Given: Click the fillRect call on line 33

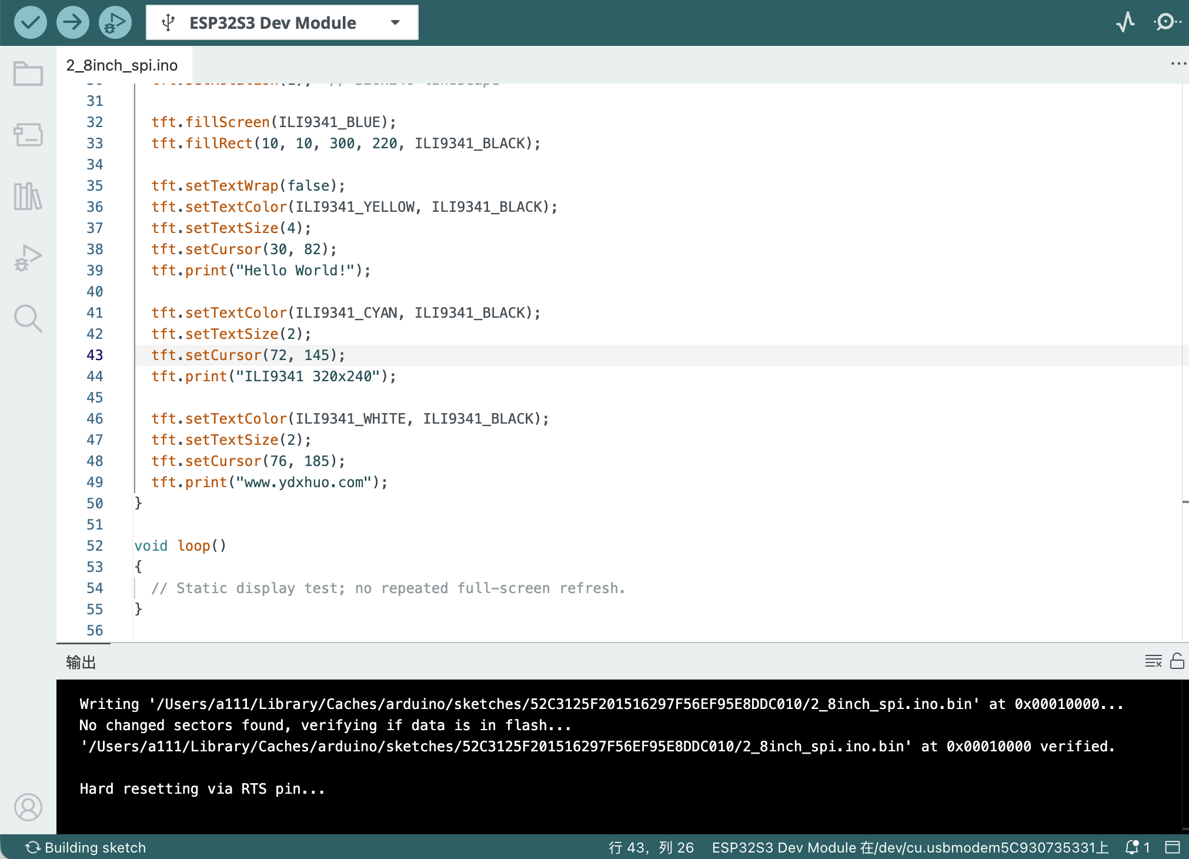Looking at the screenshot, I should (346, 144).
